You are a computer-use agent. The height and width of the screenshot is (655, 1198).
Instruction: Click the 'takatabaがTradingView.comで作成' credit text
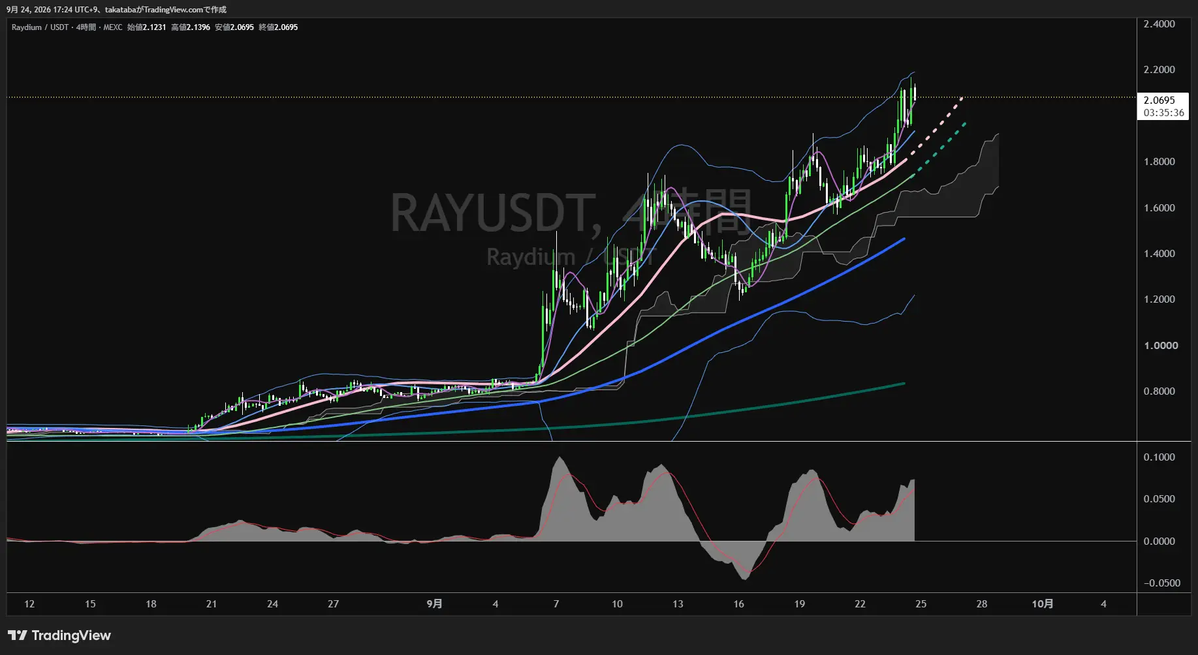166,10
